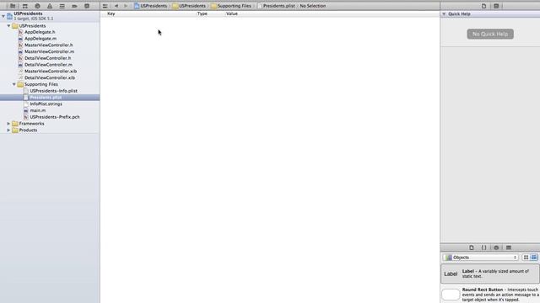
Task: Open the Media library icon
Action: [509, 247]
